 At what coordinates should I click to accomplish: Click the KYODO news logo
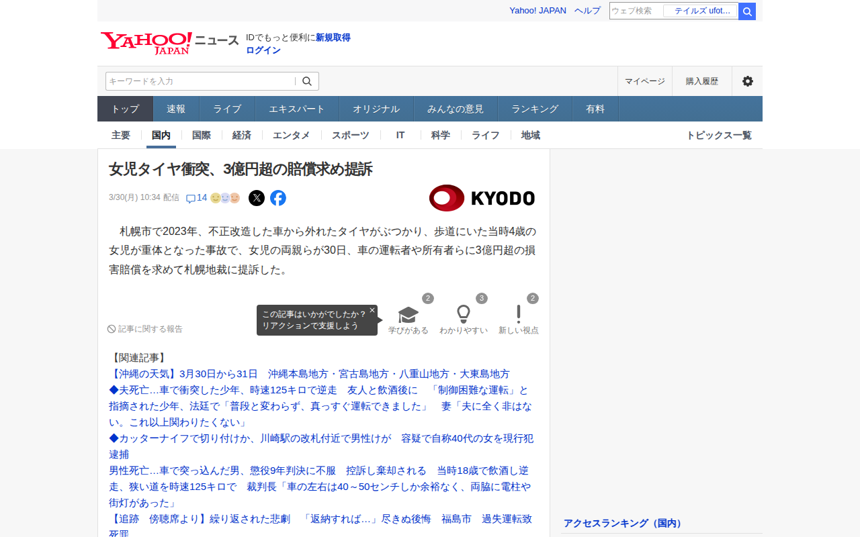click(x=482, y=198)
